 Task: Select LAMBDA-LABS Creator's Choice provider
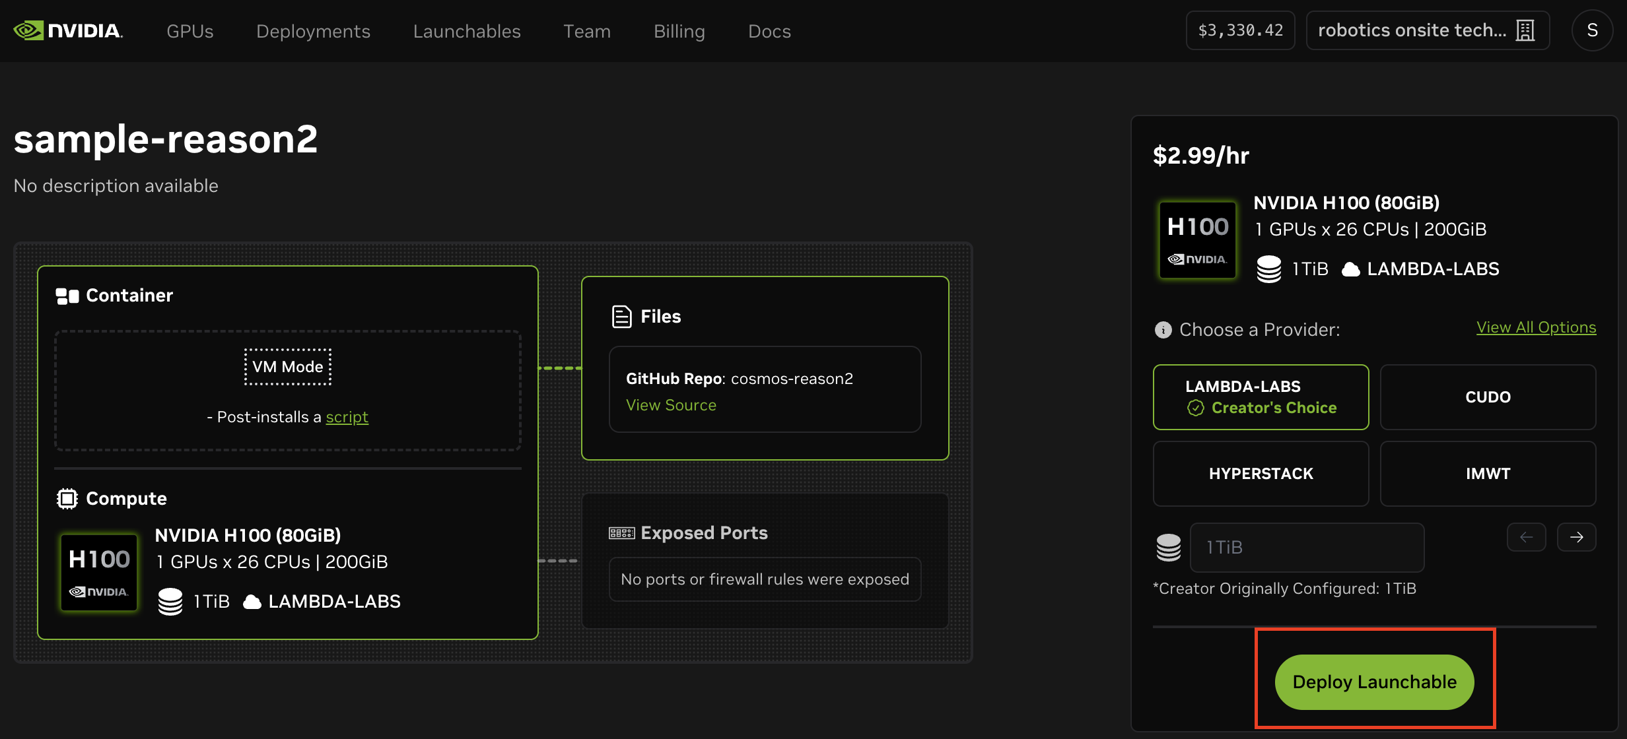click(1261, 397)
